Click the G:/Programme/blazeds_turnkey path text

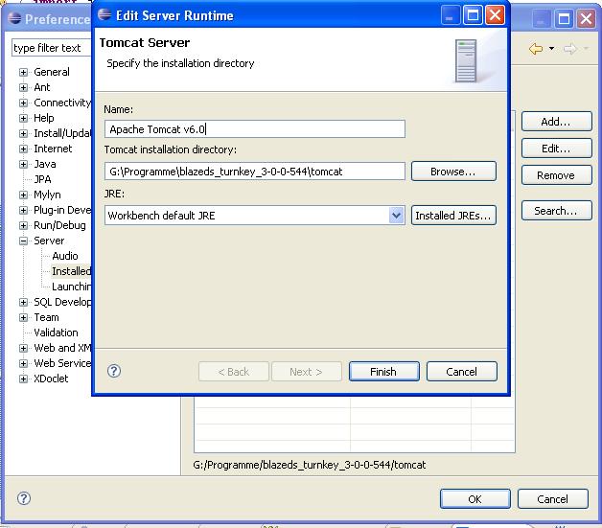point(310,465)
